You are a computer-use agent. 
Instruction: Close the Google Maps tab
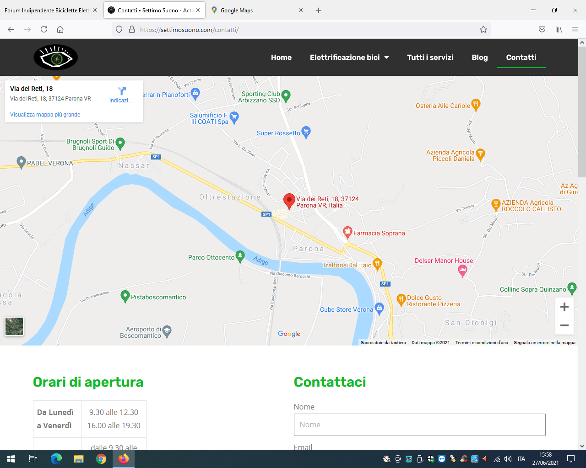(x=301, y=10)
